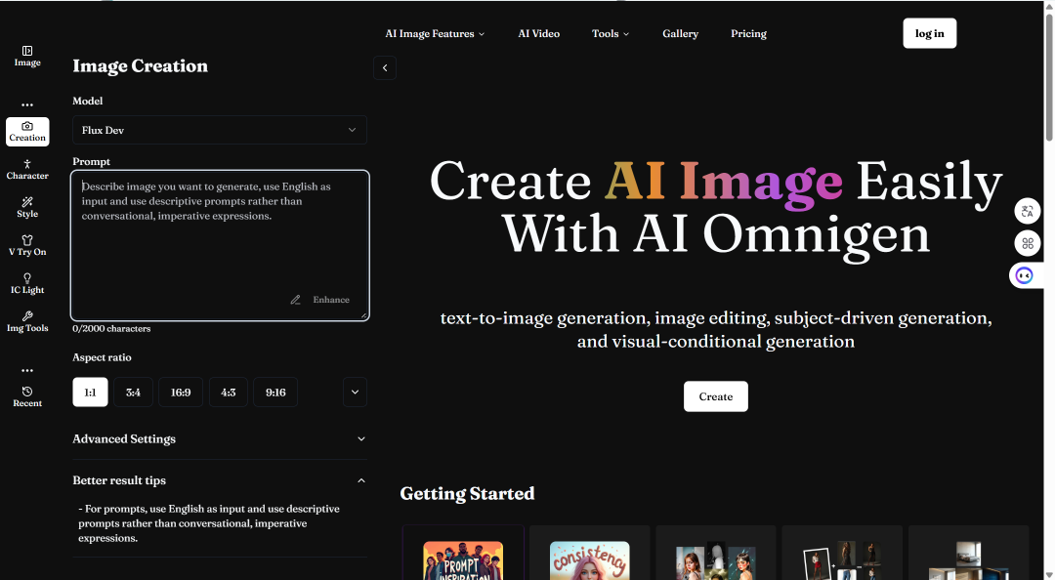Click the ellipsis above Recent

click(27, 371)
